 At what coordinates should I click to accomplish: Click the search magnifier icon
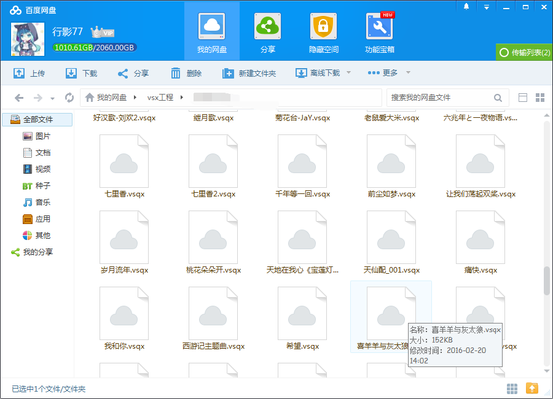pyautogui.click(x=498, y=98)
